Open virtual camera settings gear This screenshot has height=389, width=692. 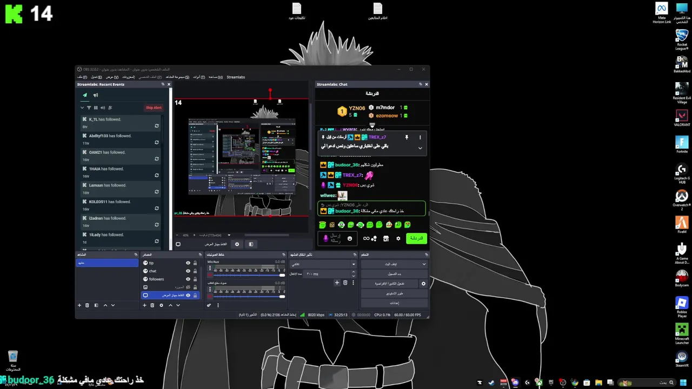[x=423, y=284]
